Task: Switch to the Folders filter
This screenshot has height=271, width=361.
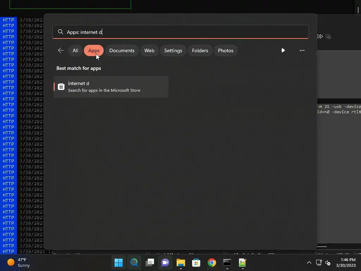Action: click(200, 50)
